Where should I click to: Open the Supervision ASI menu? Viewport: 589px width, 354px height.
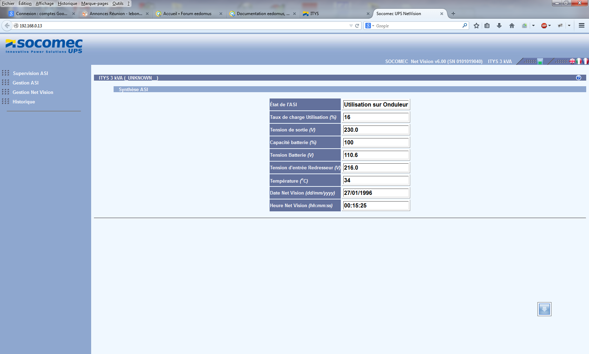pos(30,73)
